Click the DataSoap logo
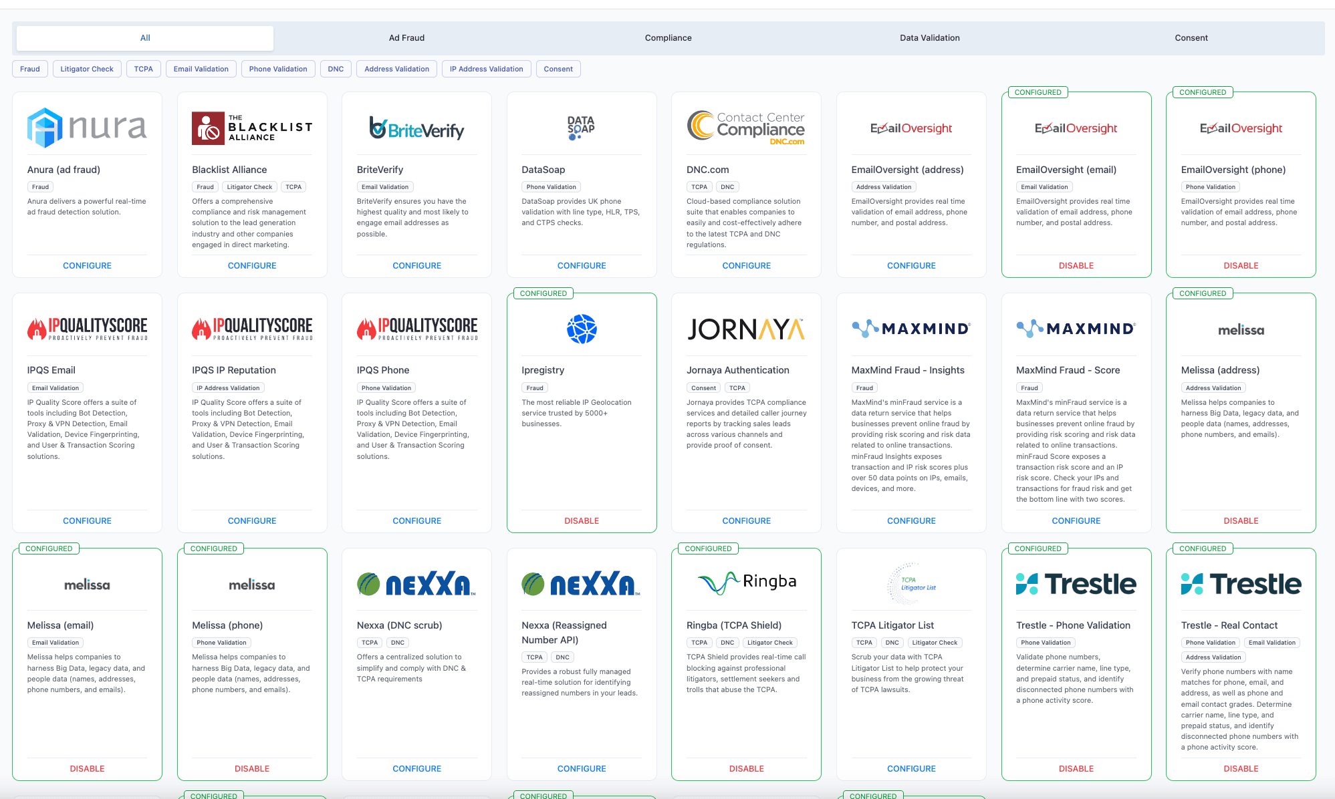This screenshot has height=799, width=1335. point(581,128)
